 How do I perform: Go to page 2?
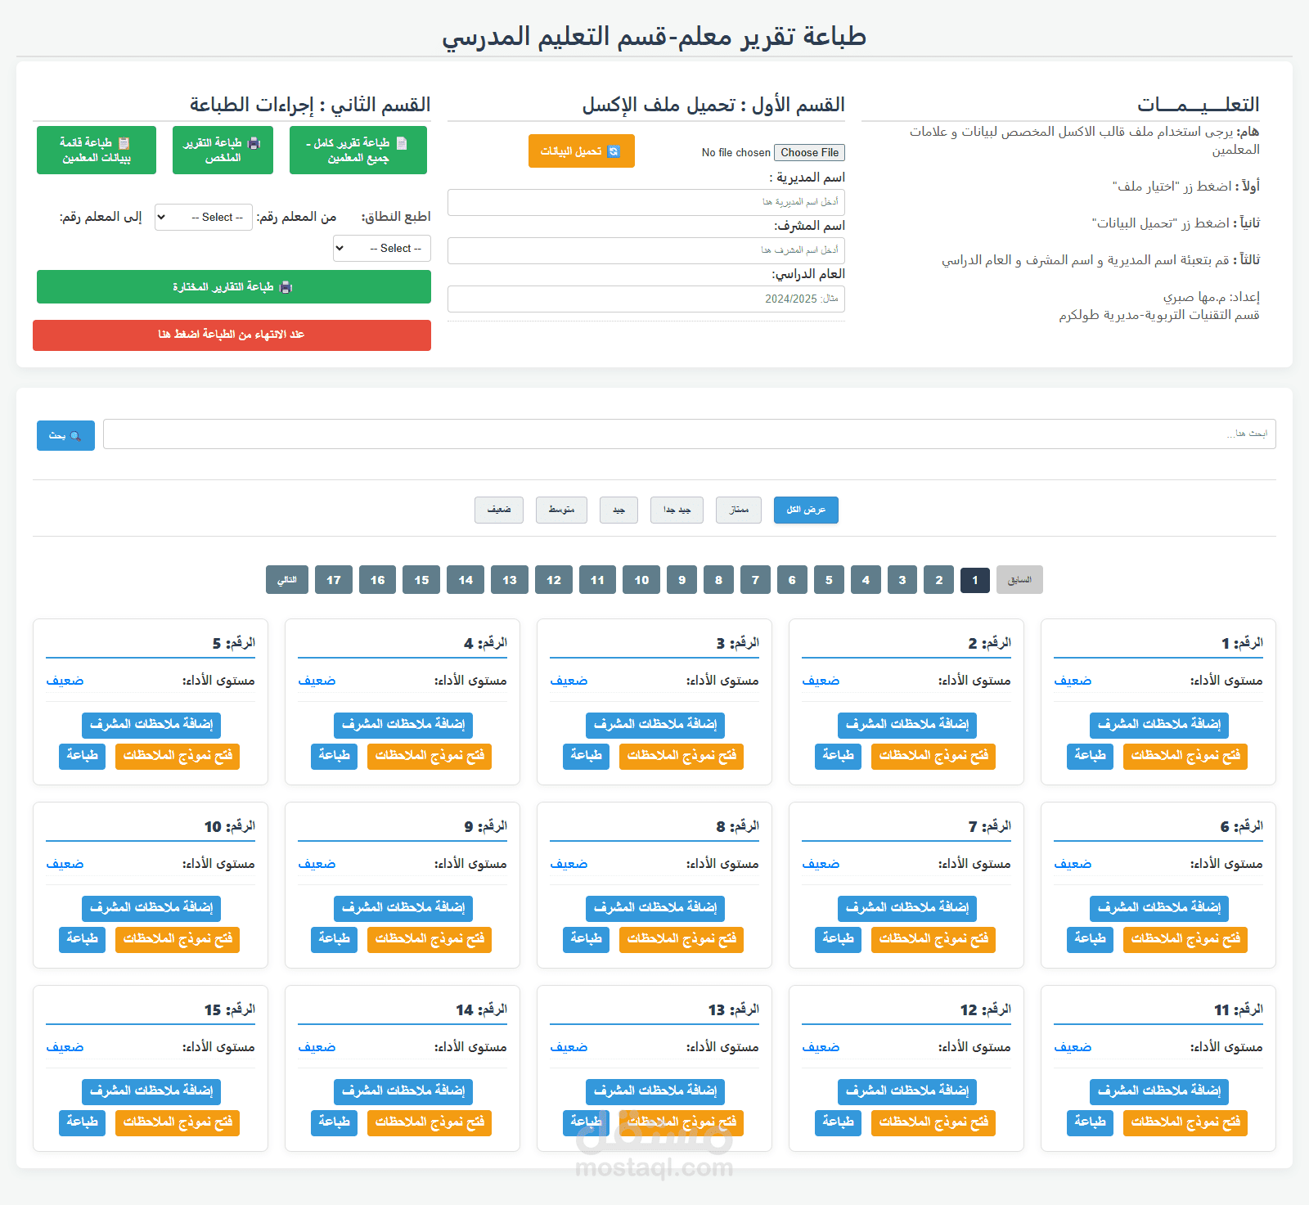pos(939,580)
